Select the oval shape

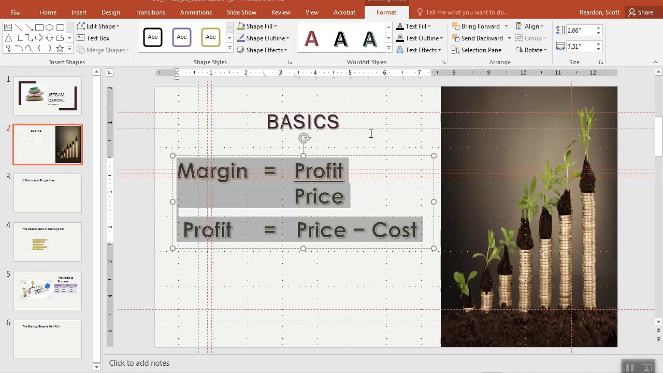point(49,27)
